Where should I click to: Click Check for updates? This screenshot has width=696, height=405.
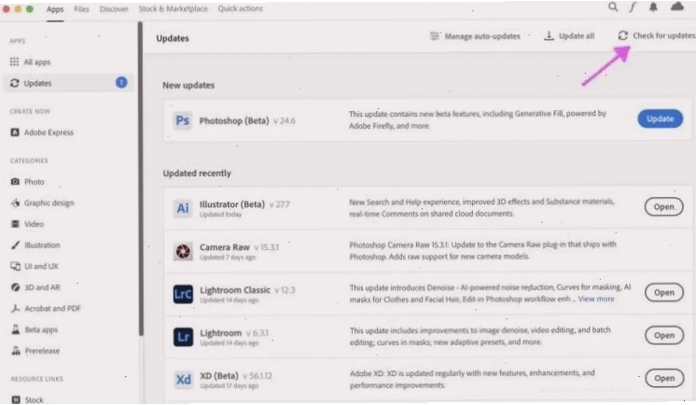pyautogui.click(x=657, y=35)
